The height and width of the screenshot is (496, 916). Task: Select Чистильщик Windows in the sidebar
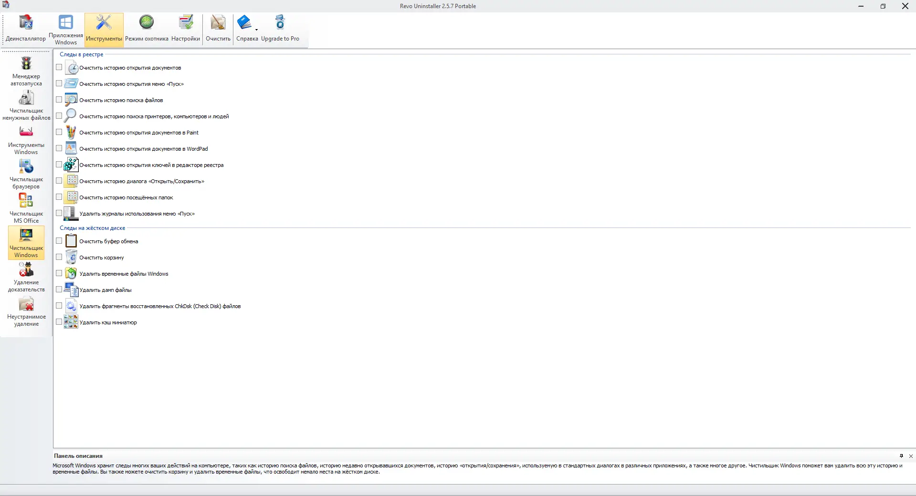26,243
